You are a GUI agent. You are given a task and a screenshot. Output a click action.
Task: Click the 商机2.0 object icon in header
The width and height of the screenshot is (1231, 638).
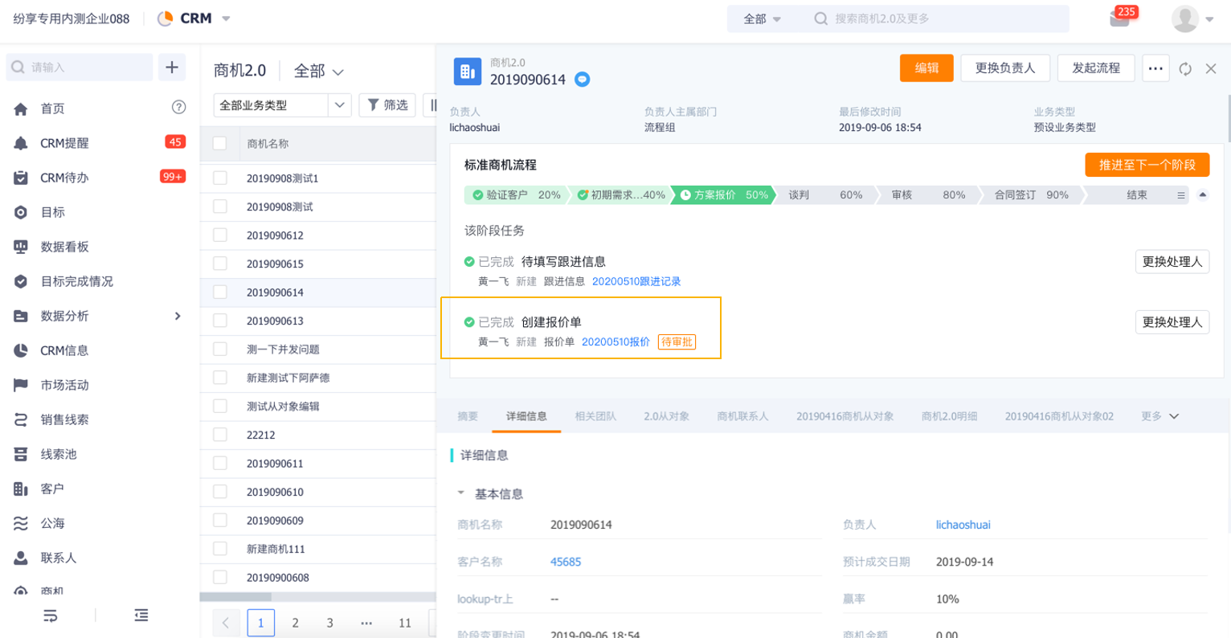click(x=467, y=71)
